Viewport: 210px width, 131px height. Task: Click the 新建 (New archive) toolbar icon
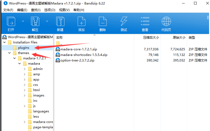click(60, 21)
